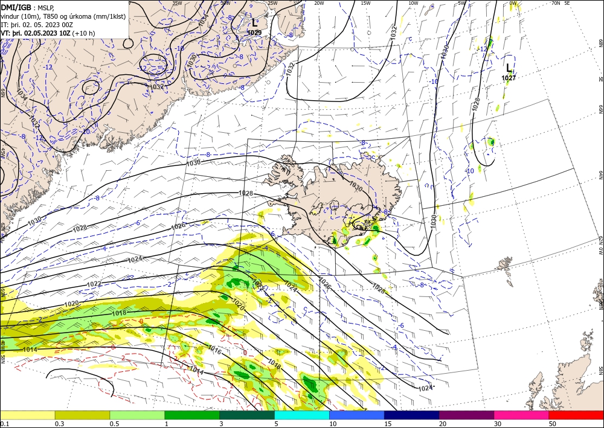The image size is (604, 428).
Task: Click the '5W' longitude label
Action: 462,3
